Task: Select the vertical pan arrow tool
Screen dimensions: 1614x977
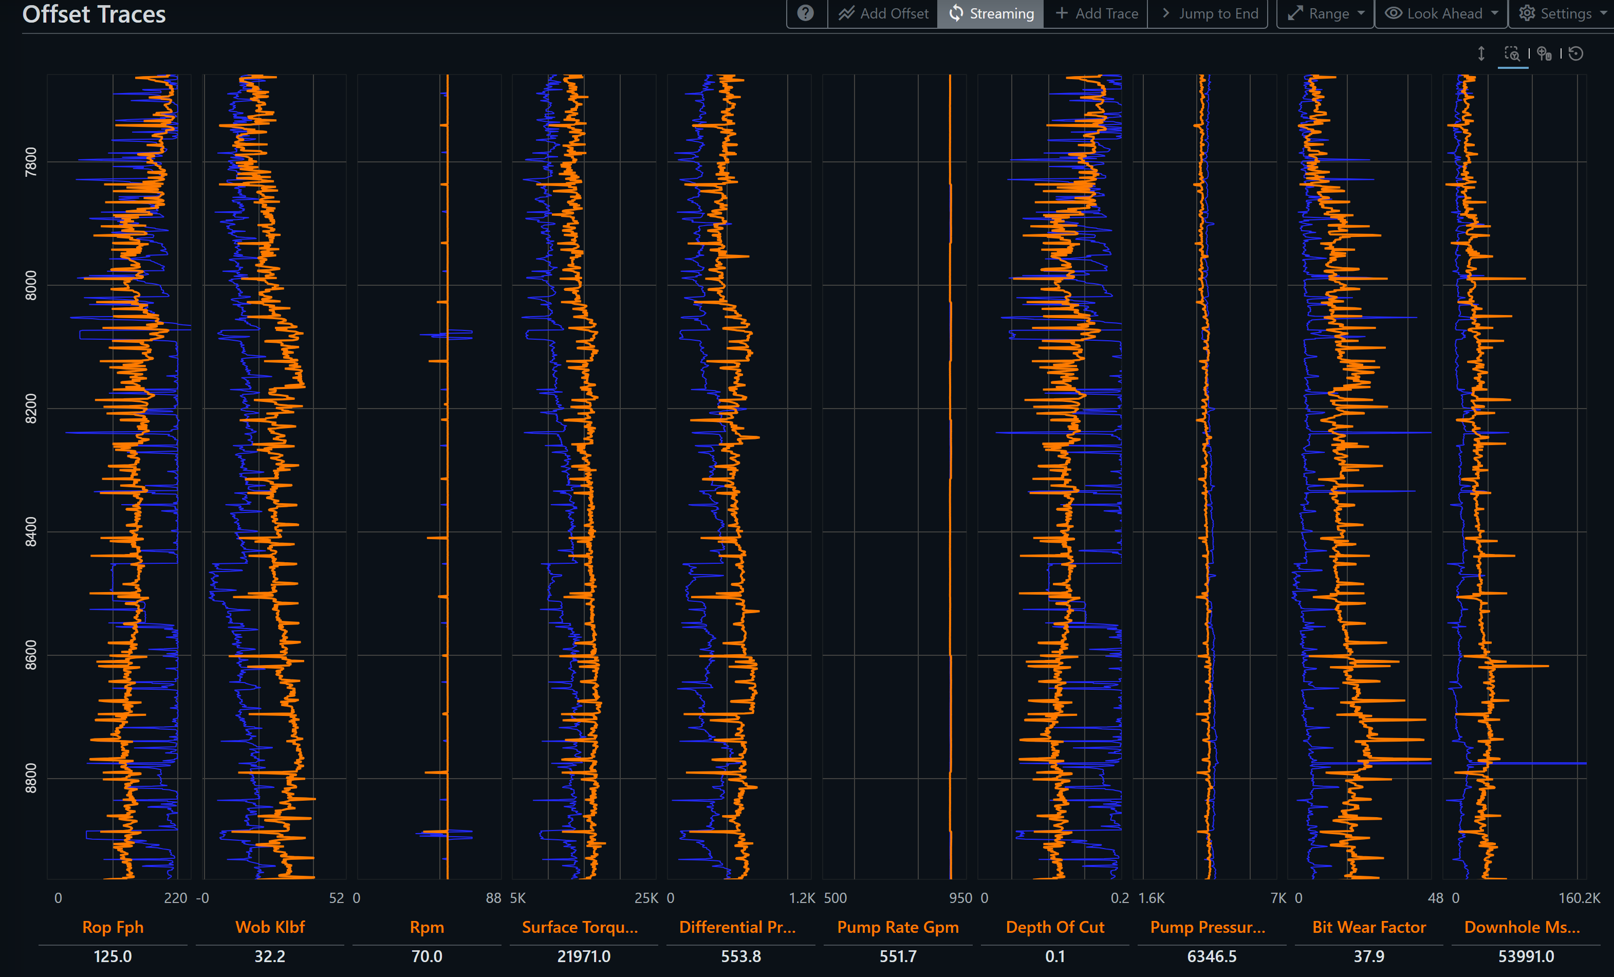Action: (x=1481, y=54)
